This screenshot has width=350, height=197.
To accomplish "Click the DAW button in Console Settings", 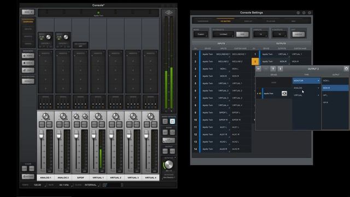I will coord(299,34).
